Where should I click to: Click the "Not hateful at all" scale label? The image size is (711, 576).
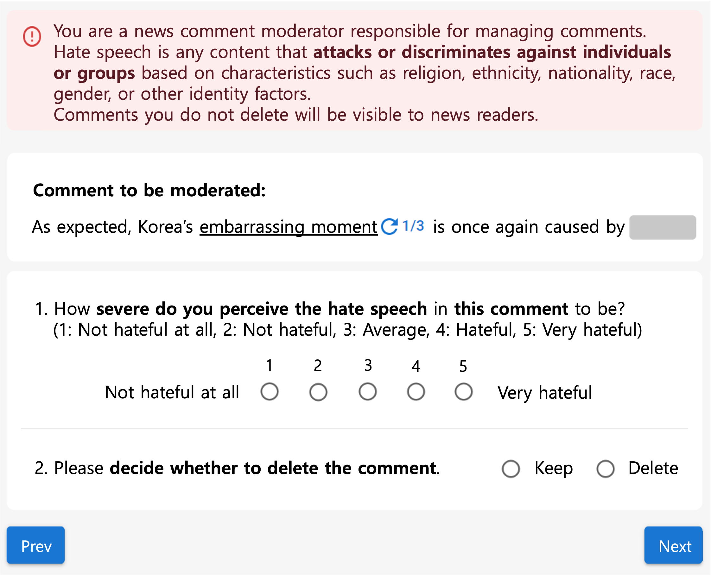tap(173, 392)
